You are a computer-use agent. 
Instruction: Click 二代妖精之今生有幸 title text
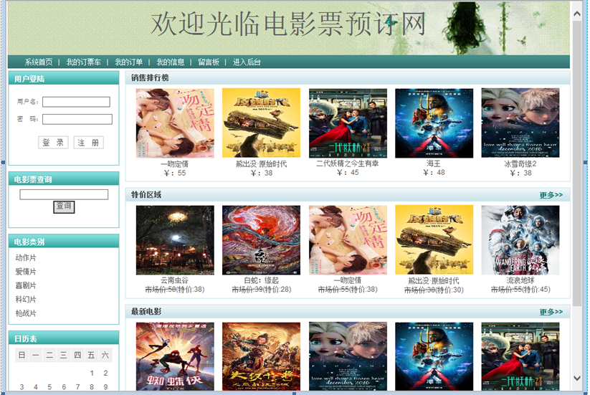pyautogui.click(x=347, y=163)
